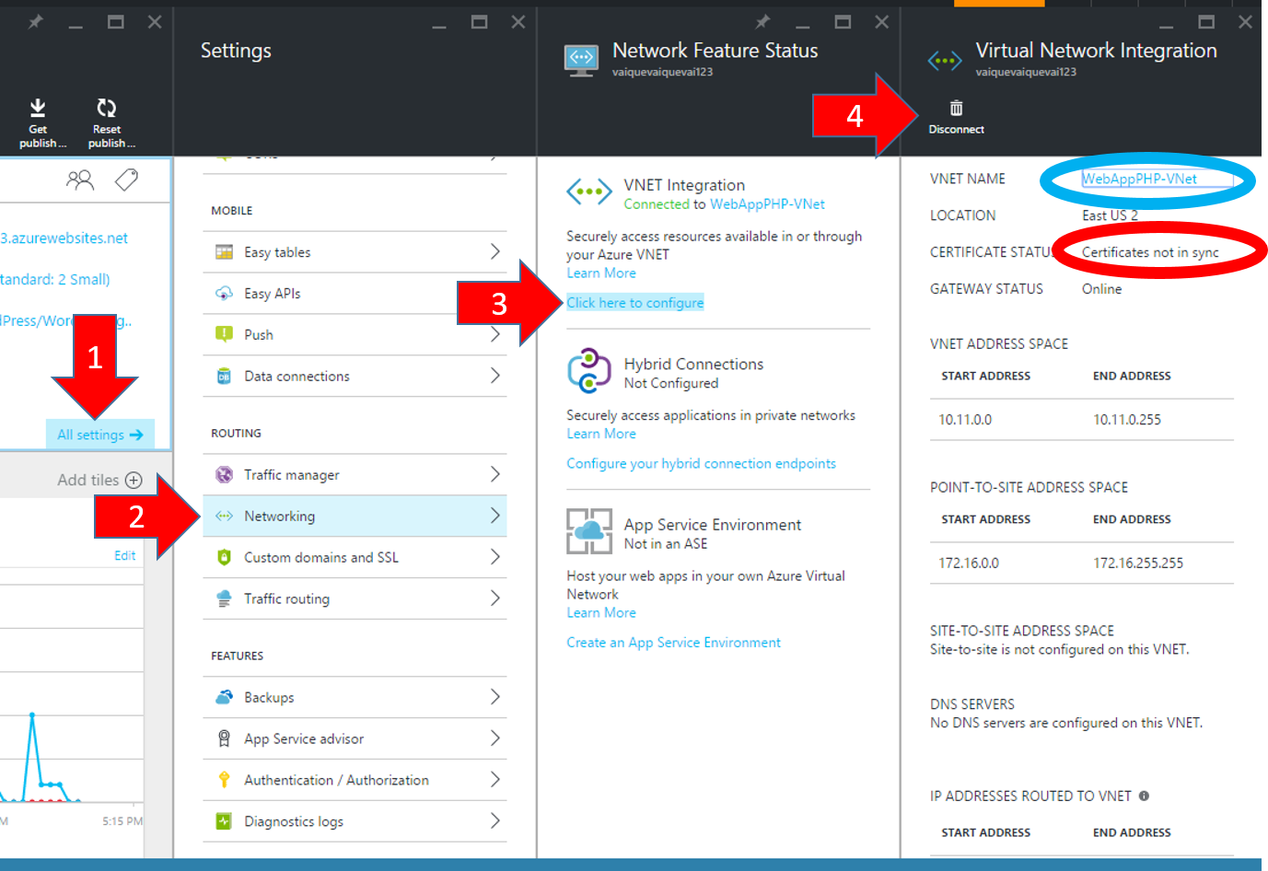Click the 'Online' gateway status value
Viewport: 1268px width, 871px height.
pos(1101,289)
